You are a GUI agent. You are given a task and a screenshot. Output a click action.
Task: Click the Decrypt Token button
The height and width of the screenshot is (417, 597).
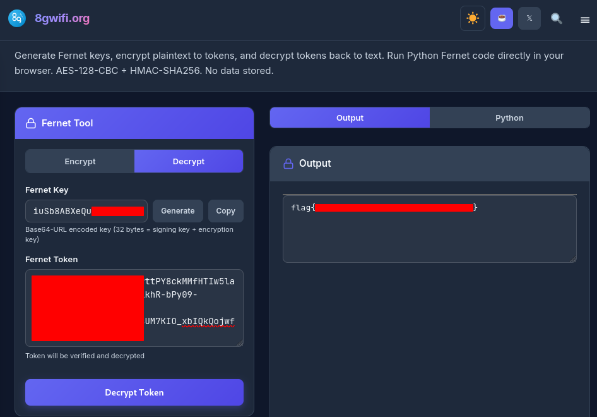click(134, 392)
